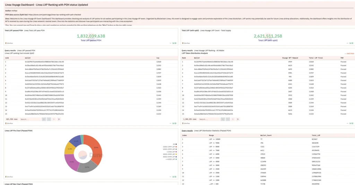This screenshot has width=355, height=185.
Task: Sort by 'wallet' column in passed POH table
Action: click(28, 58)
